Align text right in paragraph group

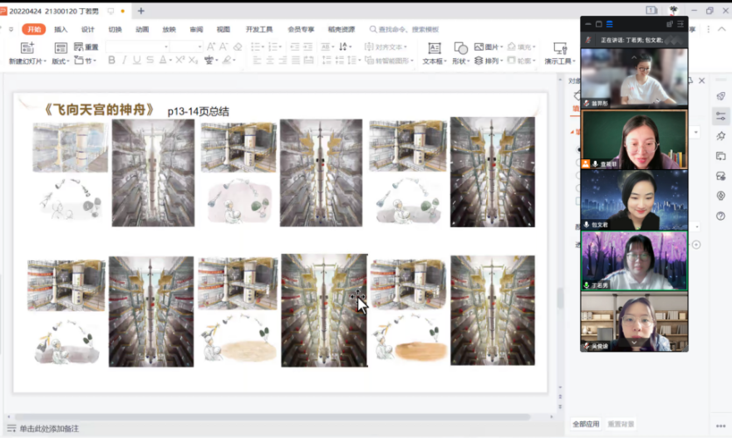(282, 60)
